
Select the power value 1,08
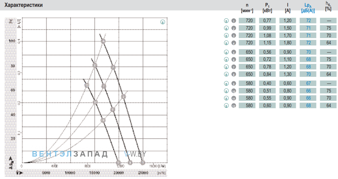coord(267,35)
